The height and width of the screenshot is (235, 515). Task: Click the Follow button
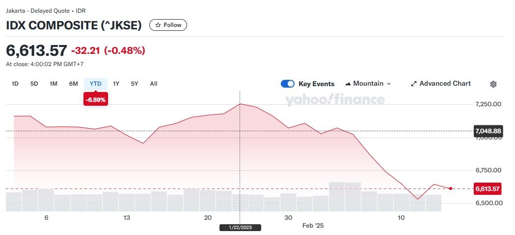[x=168, y=25]
